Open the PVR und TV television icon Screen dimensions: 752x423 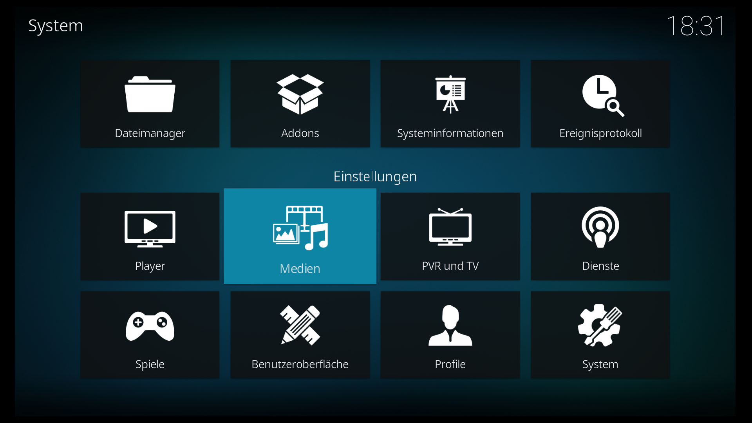[450, 227]
